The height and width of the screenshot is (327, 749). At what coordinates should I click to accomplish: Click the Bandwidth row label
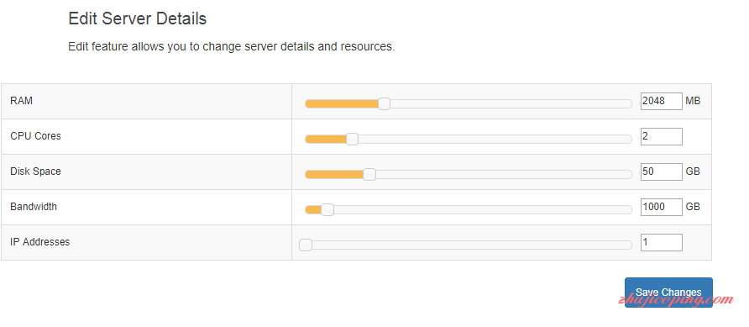[x=34, y=207]
